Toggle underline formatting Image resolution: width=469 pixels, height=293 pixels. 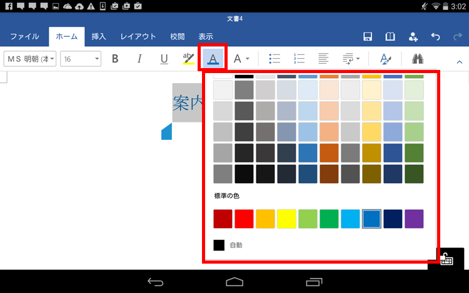[x=164, y=59]
